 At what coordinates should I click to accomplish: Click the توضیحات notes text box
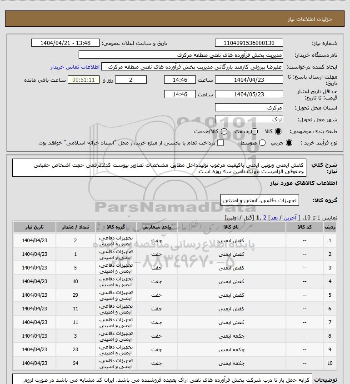click(162, 379)
